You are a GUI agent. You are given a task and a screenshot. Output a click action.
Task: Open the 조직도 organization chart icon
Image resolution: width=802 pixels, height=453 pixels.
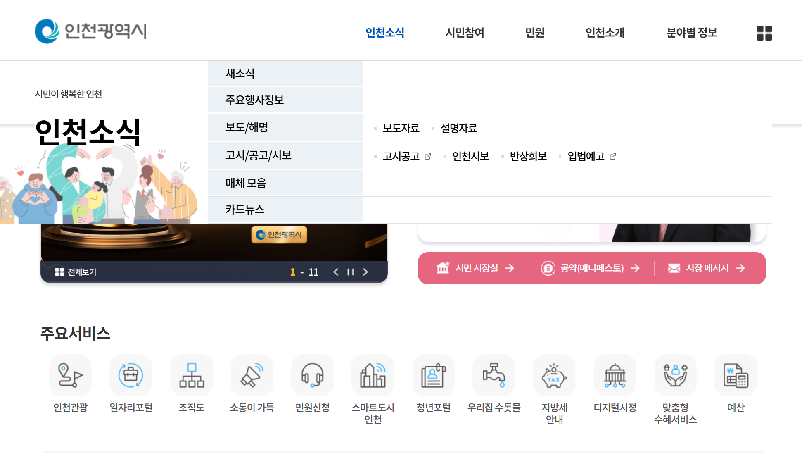(x=192, y=375)
